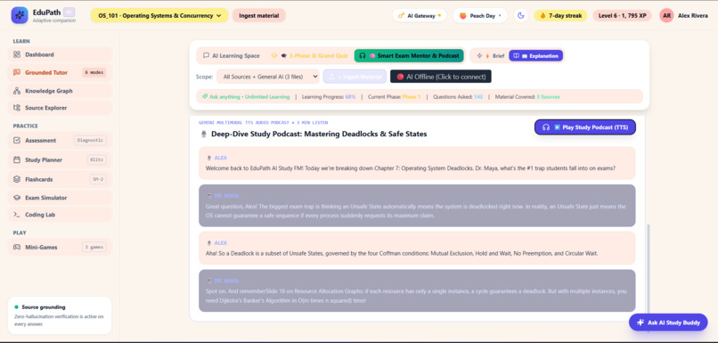Click the Source Explorer tree icon

coord(17,108)
